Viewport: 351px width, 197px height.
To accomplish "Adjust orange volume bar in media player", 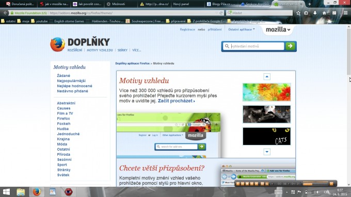I will click(315, 184).
